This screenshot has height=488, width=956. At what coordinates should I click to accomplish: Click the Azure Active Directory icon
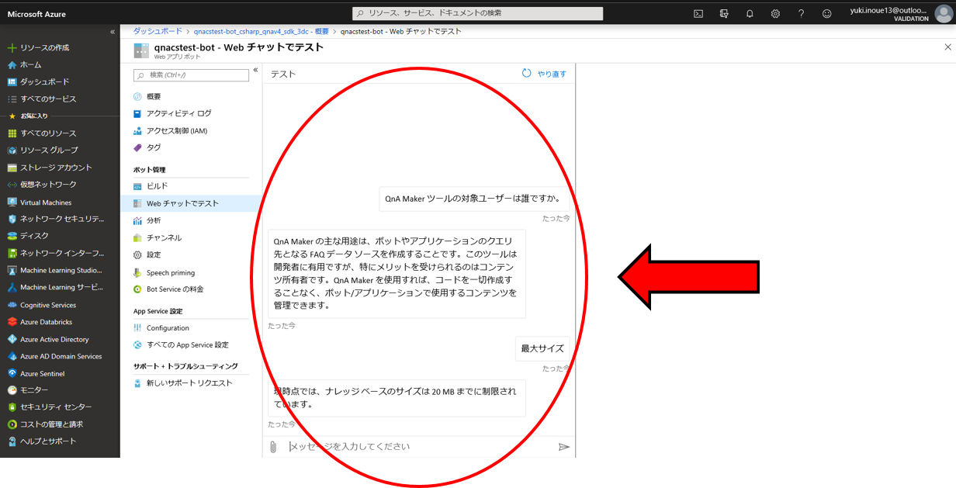12,339
